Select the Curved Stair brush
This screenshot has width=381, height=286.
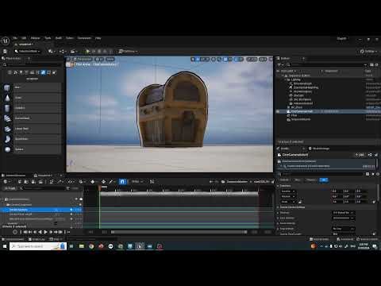(33, 118)
